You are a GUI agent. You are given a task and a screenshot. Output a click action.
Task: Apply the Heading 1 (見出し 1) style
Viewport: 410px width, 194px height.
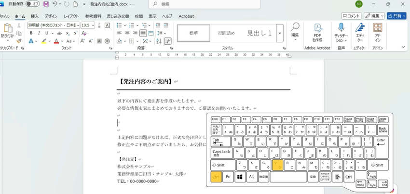(x=260, y=33)
